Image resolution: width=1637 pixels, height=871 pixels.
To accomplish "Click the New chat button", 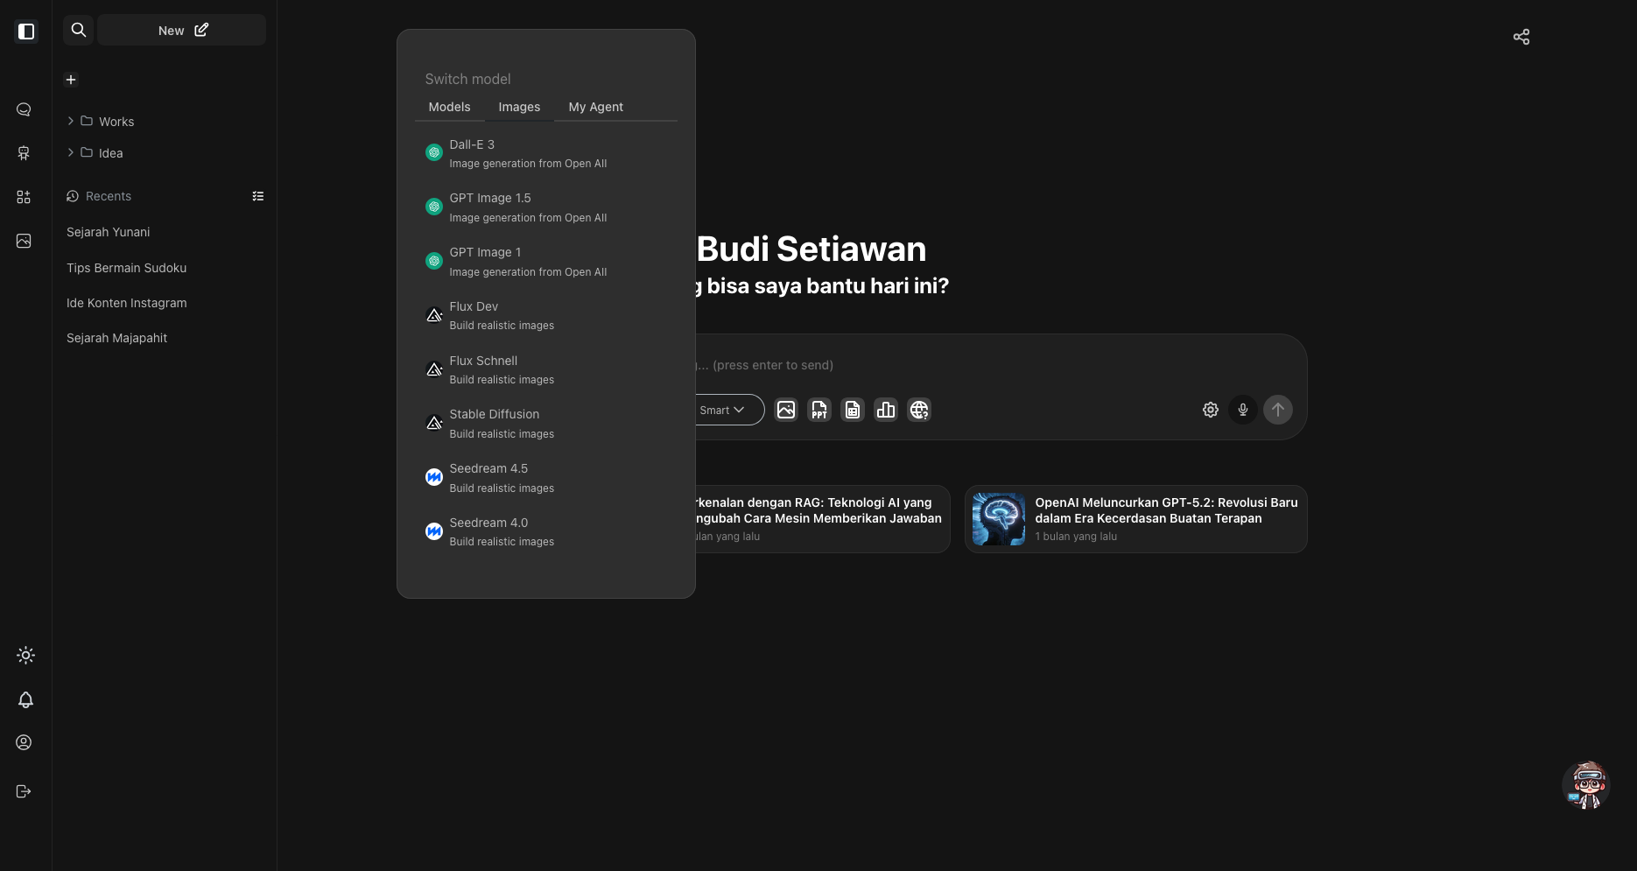I will click(x=182, y=30).
